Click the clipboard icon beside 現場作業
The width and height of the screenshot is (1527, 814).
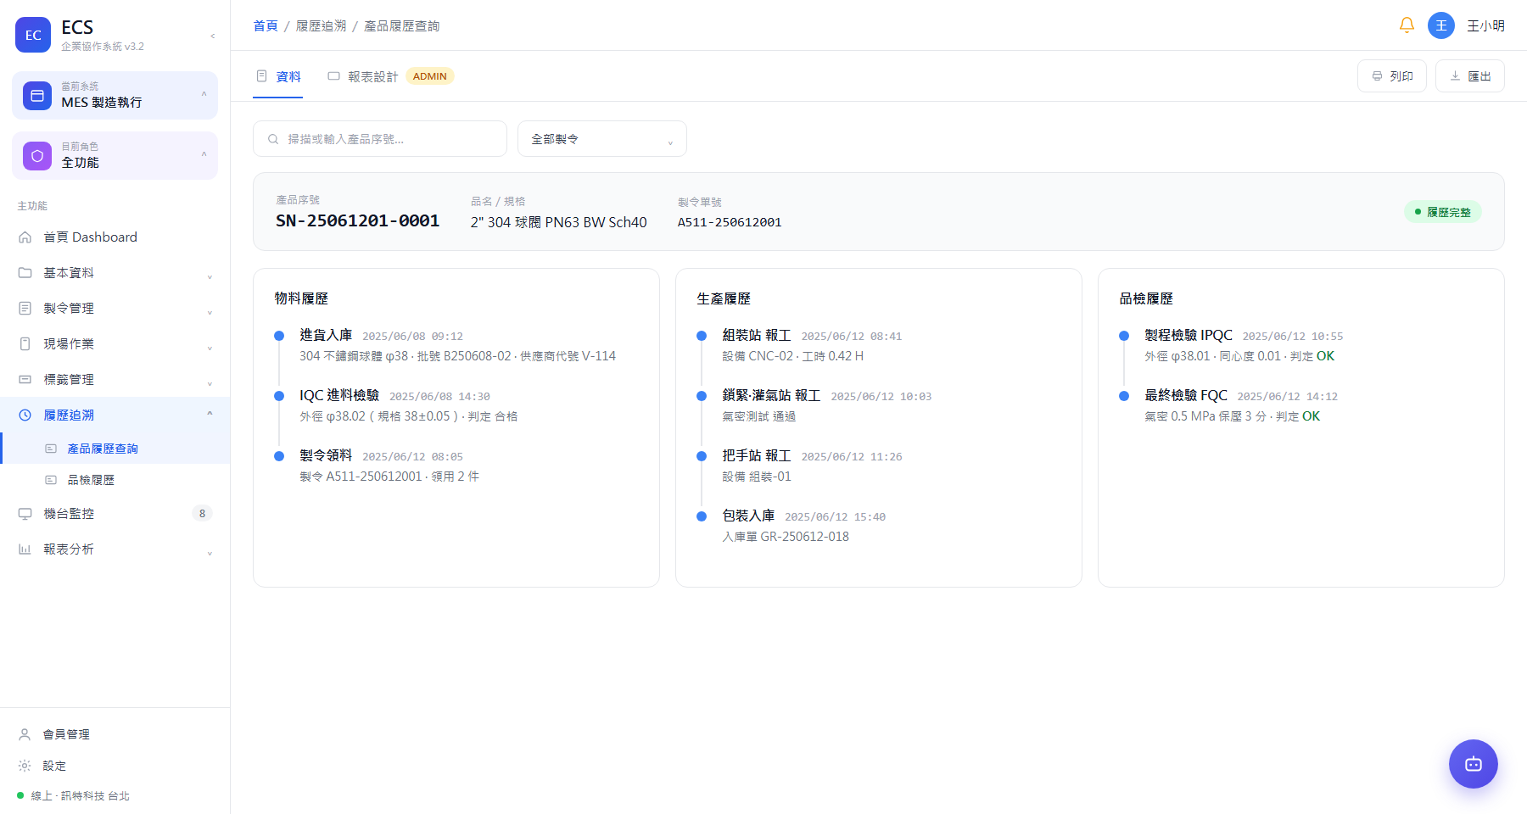(x=25, y=344)
